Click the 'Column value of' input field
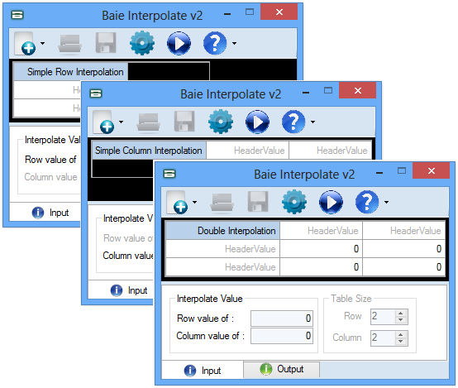Screen dimensions: 458x388 (x=282, y=336)
